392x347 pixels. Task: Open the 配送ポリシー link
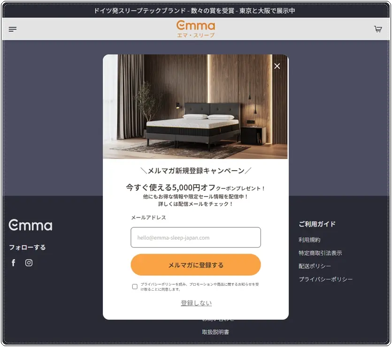[x=315, y=266]
